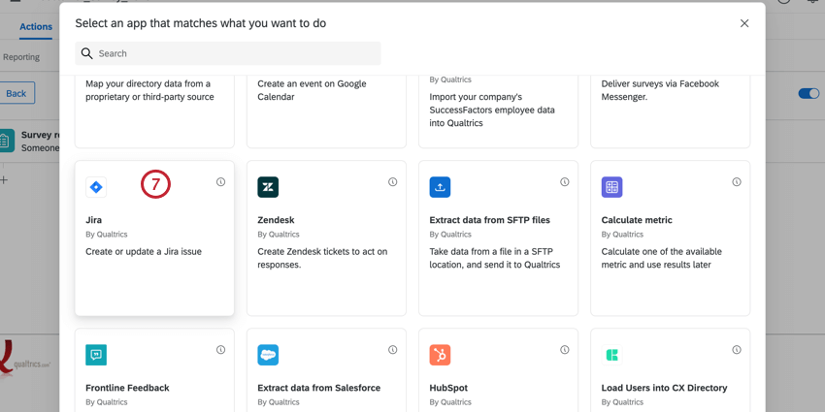Click the Salesforce cloud icon
825x412 pixels.
click(268, 355)
